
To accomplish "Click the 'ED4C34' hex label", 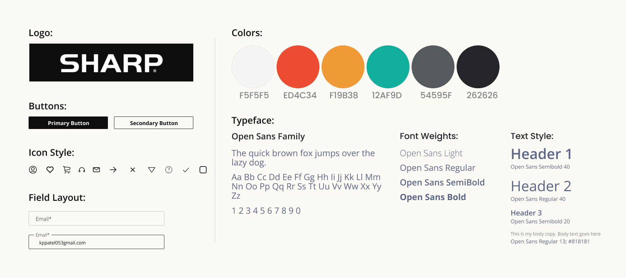I will coord(300,95).
